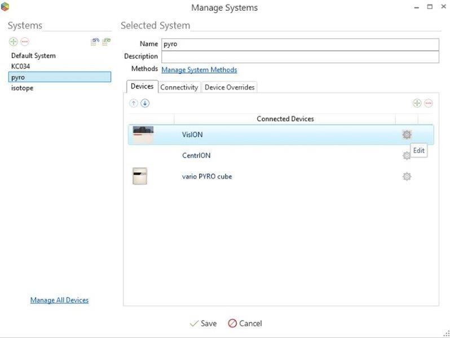This screenshot has height=338, width=450.
Task: Move the selected device down
Action: [x=145, y=103]
